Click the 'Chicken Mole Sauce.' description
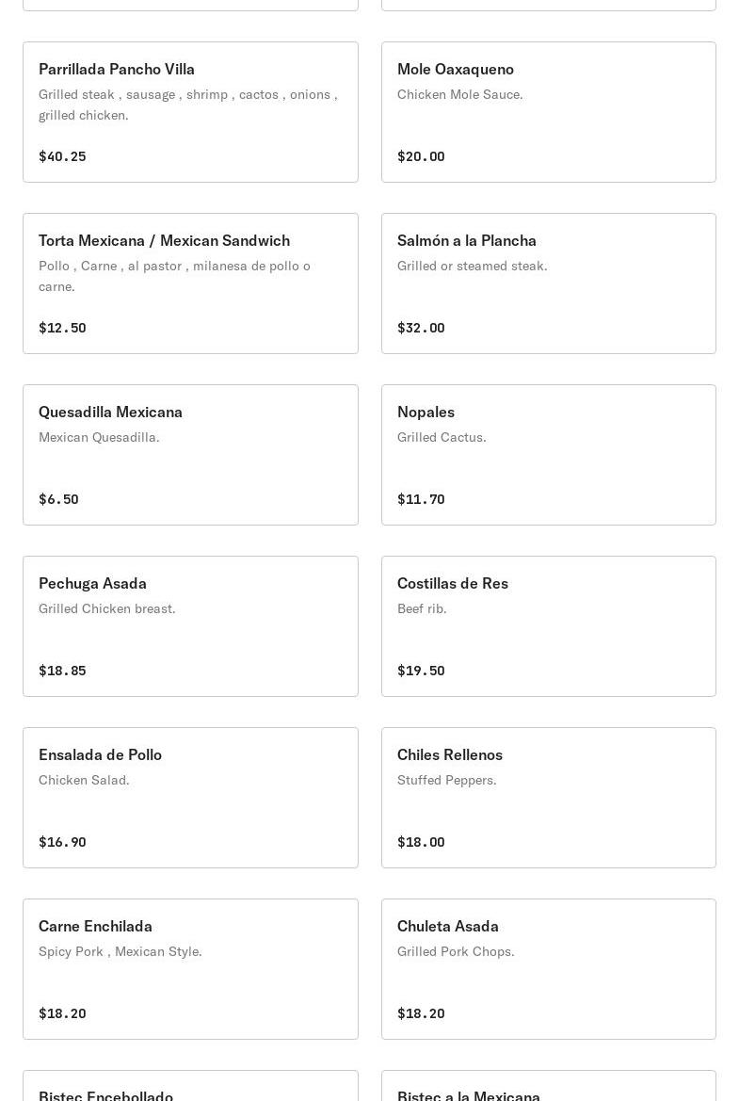The image size is (739, 1101). [459, 94]
